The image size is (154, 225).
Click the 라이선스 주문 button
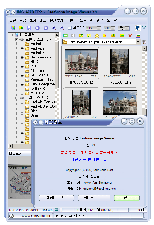coord(94,198)
